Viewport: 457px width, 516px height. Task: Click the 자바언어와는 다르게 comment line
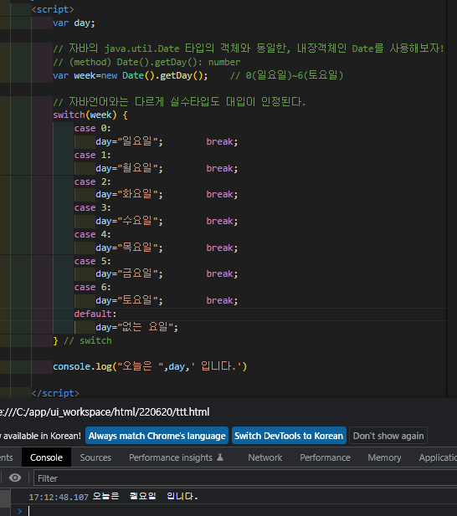point(179,102)
